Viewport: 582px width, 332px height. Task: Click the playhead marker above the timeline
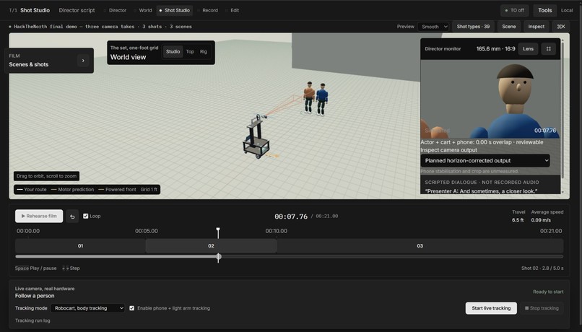pyautogui.click(x=218, y=230)
